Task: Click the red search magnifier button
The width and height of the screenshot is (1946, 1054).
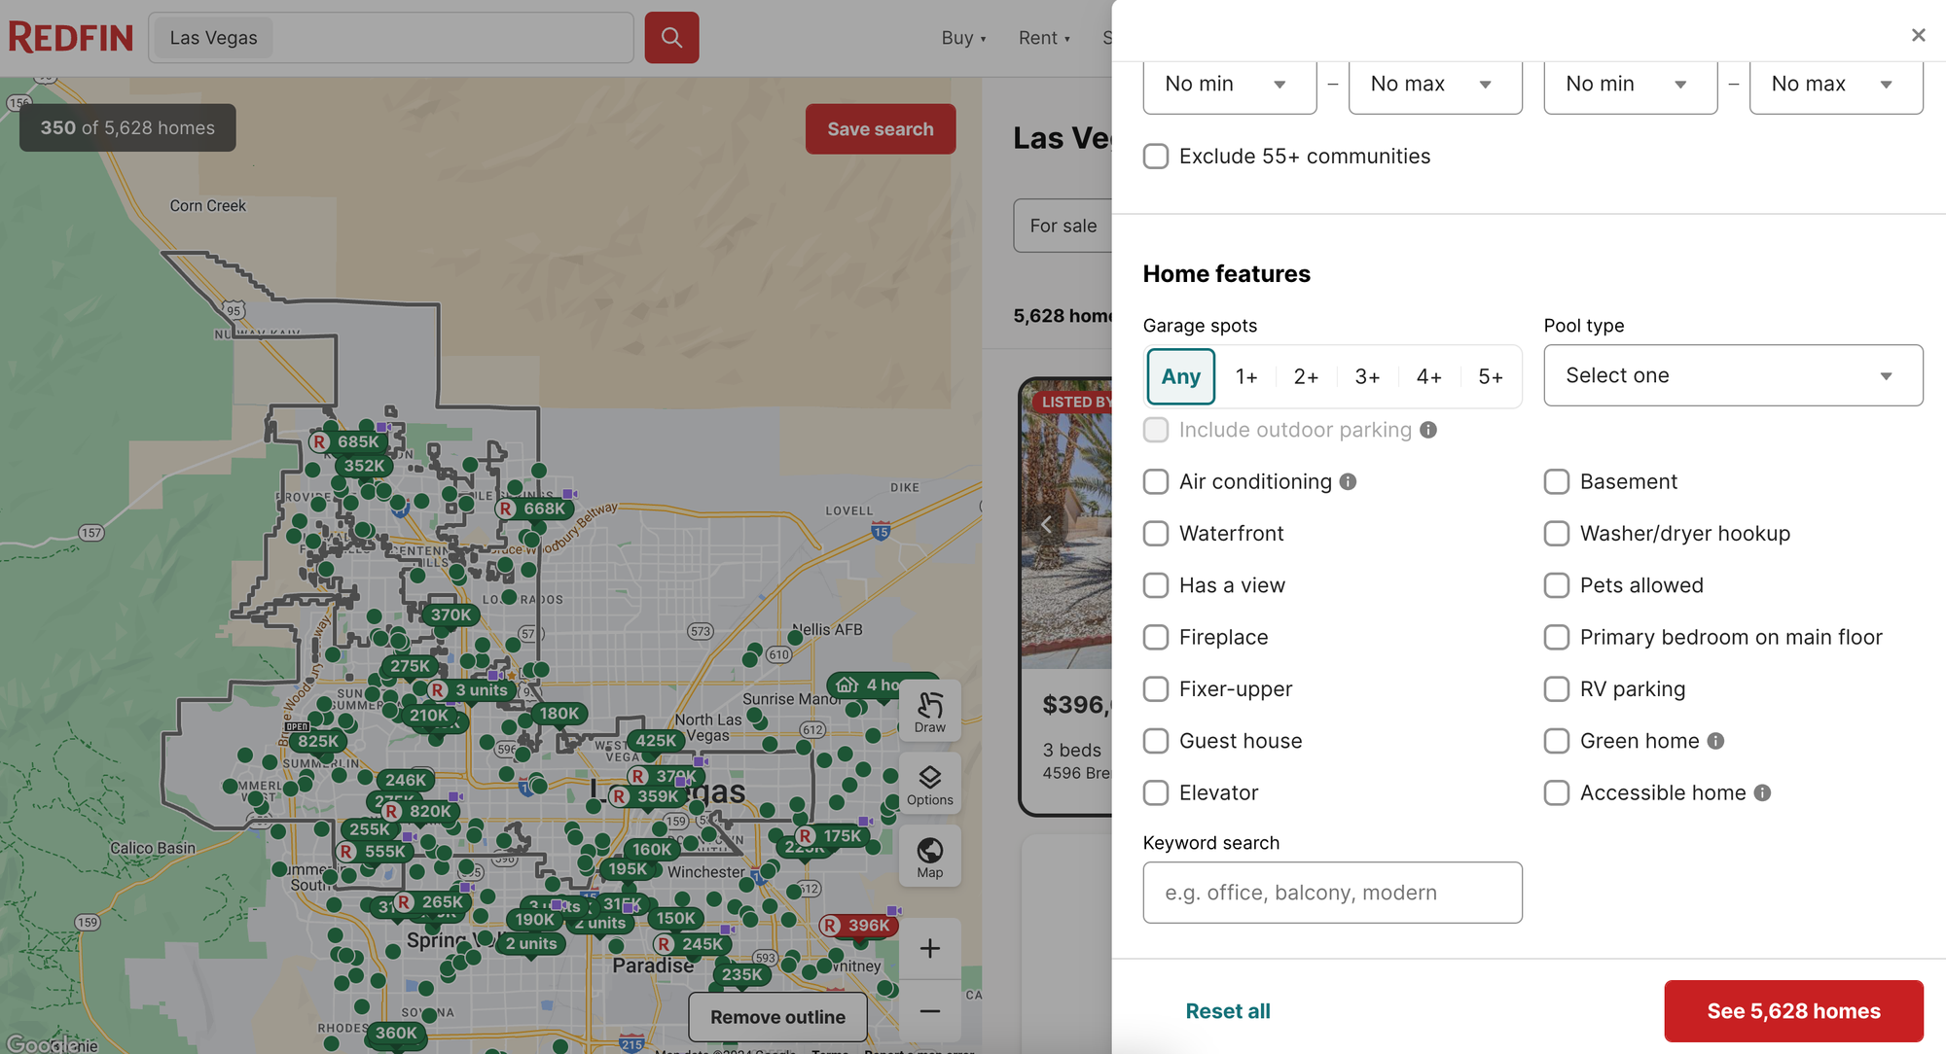Action: tap(671, 38)
